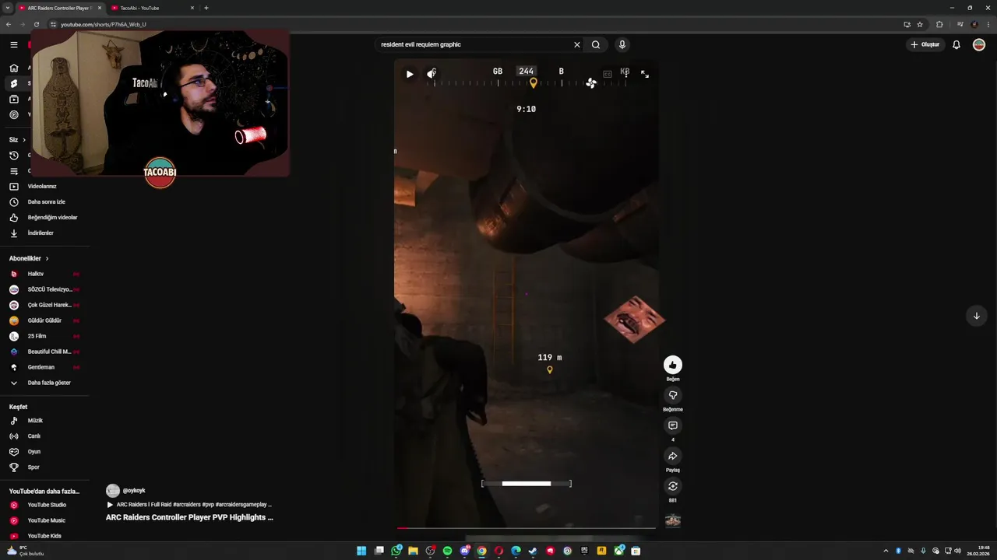Open the comments on this short
The height and width of the screenshot is (560, 997).
(x=673, y=425)
